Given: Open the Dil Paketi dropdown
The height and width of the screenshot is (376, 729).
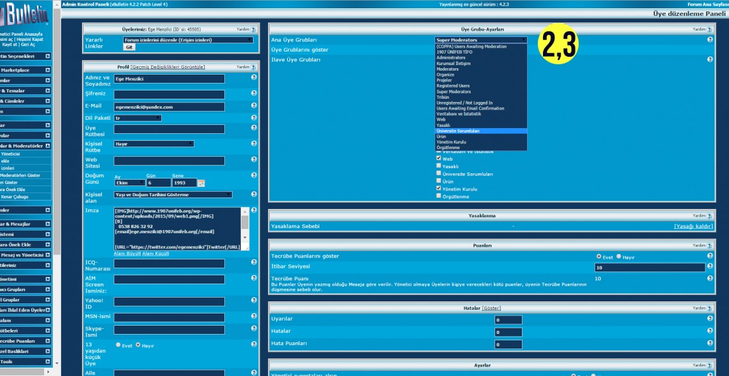Looking at the screenshot, I should pos(138,118).
